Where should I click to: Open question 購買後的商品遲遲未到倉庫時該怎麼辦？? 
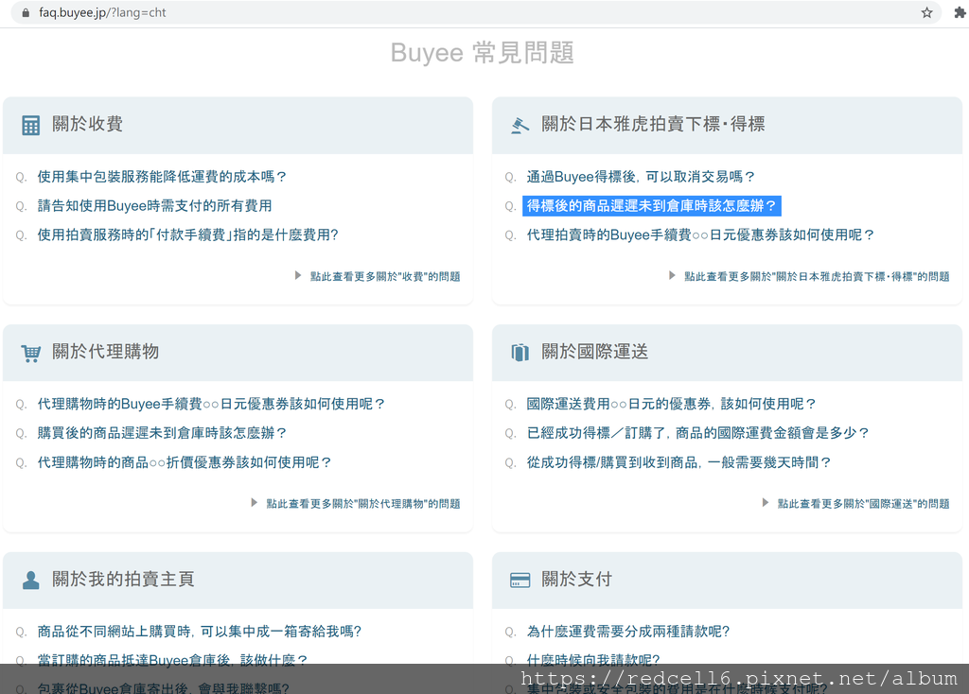(x=162, y=433)
